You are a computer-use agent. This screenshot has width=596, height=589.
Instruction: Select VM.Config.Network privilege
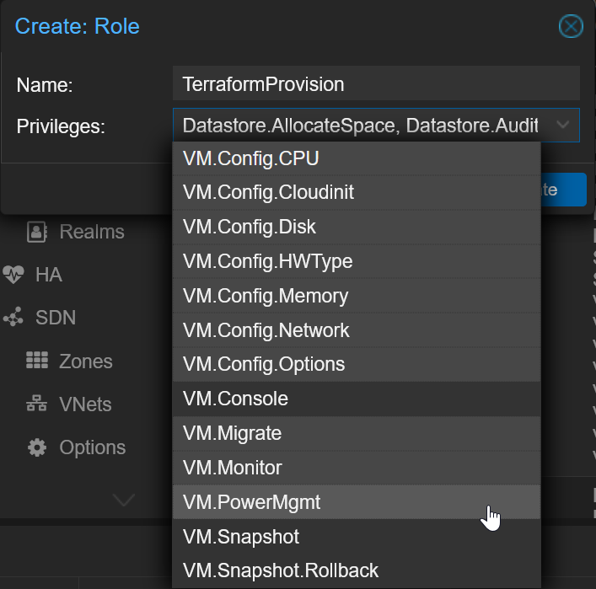click(357, 330)
